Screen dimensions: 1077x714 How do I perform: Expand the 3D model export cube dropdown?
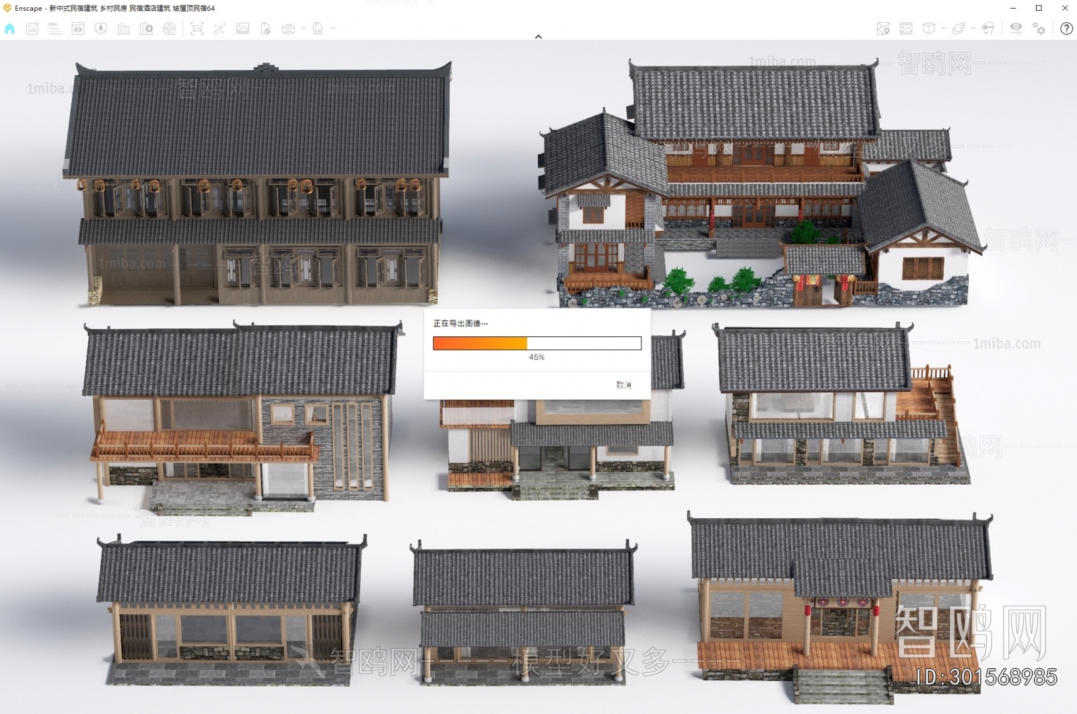(x=942, y=29)
